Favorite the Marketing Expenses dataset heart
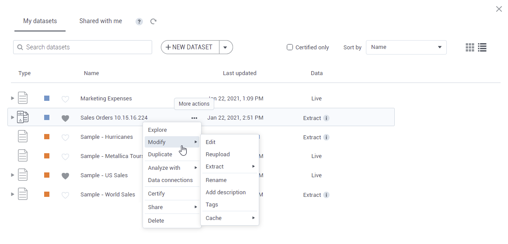This screenshot has height=244, width=508. [x=65, y=99]
